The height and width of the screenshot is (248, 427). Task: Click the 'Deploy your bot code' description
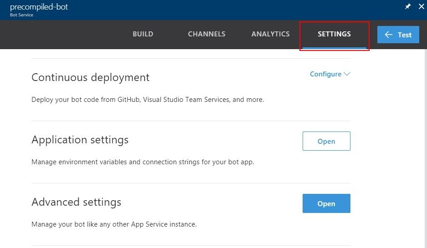(147, 99)
